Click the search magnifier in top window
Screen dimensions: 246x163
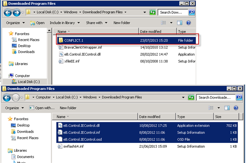pyautogui.click(x=192, y=12)
